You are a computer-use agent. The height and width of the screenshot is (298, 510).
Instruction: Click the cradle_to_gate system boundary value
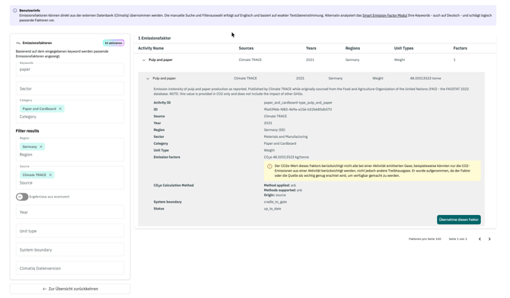(x=275, y=202)
